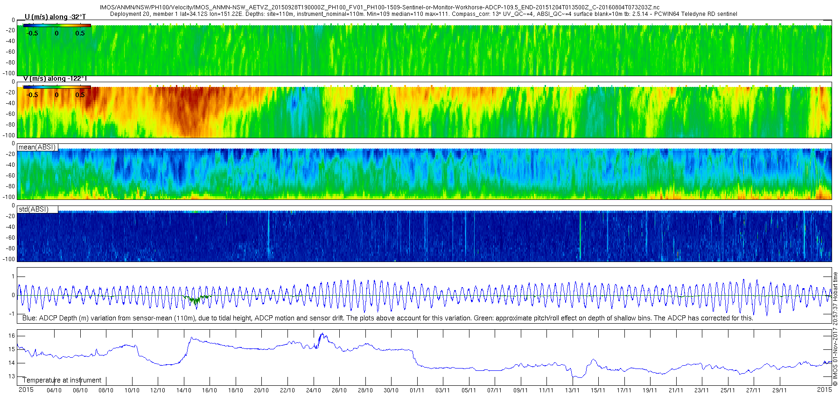
Task: Click the 'Temperature at instrument' label
Action: coord(62,380)
